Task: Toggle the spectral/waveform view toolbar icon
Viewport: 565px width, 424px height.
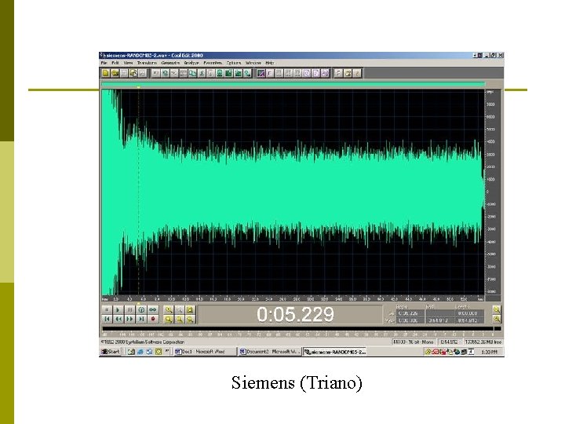Action: (x=261, y=74)
